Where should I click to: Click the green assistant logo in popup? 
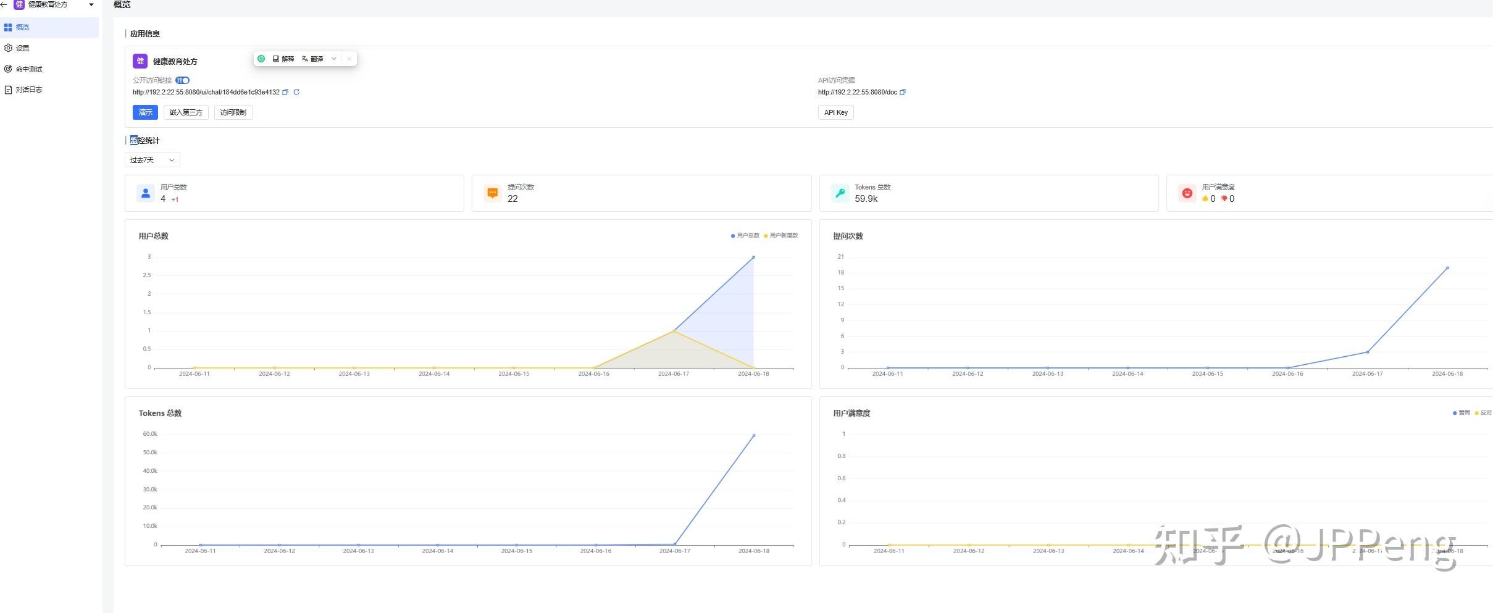tap(261, 59)
